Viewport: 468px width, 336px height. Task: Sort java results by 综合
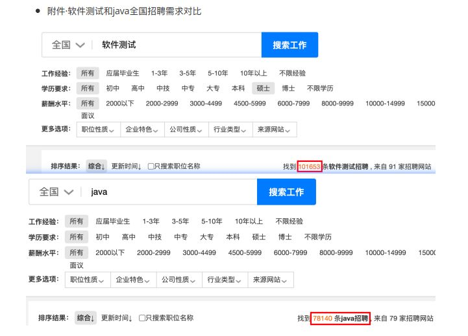click(86, 318)
